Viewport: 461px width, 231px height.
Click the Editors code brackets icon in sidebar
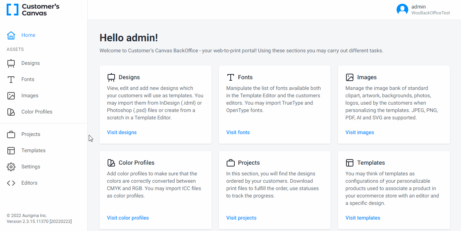11,183
